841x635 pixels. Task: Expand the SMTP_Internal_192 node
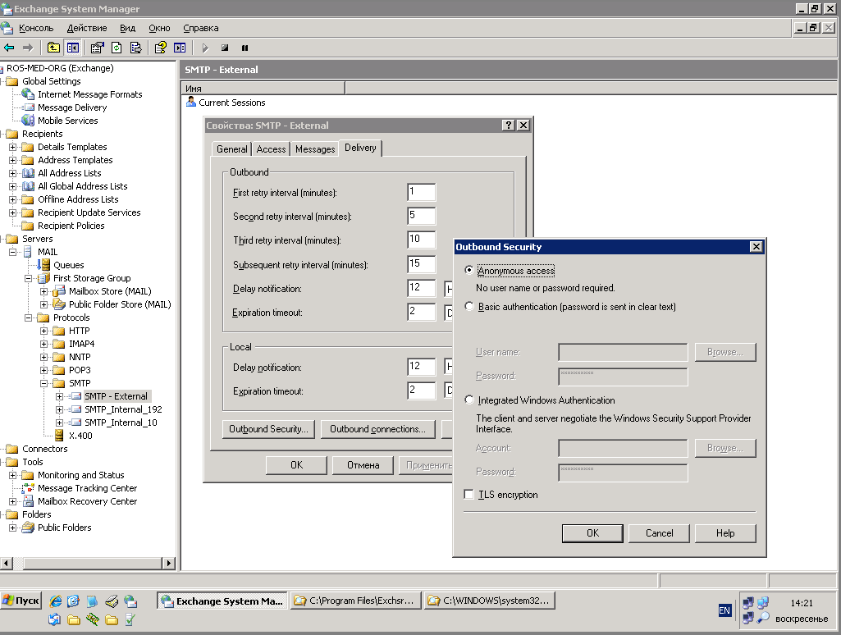click(x=60, y=409)
